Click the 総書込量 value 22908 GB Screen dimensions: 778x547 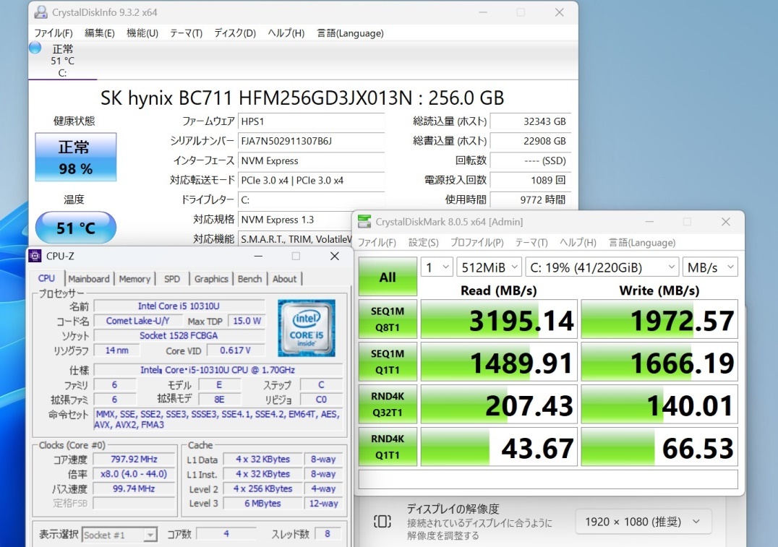click(x=531, y=141)
